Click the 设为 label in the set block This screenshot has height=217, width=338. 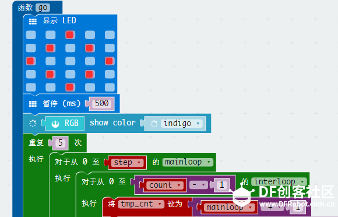point(175,204)
